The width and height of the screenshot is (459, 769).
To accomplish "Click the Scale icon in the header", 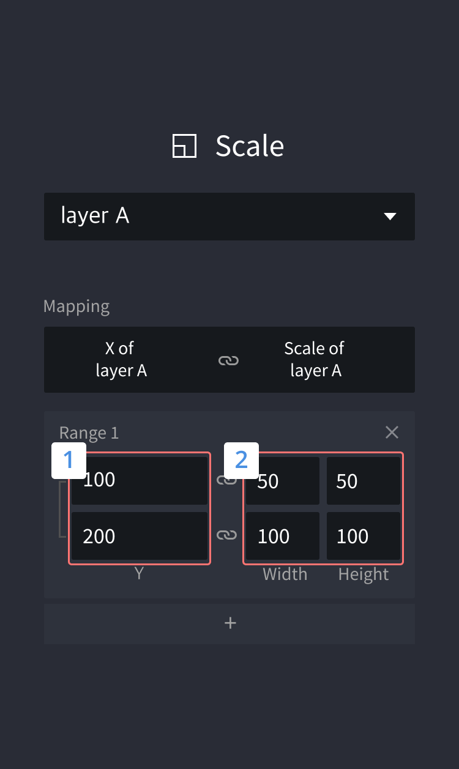I will point(184,147).
